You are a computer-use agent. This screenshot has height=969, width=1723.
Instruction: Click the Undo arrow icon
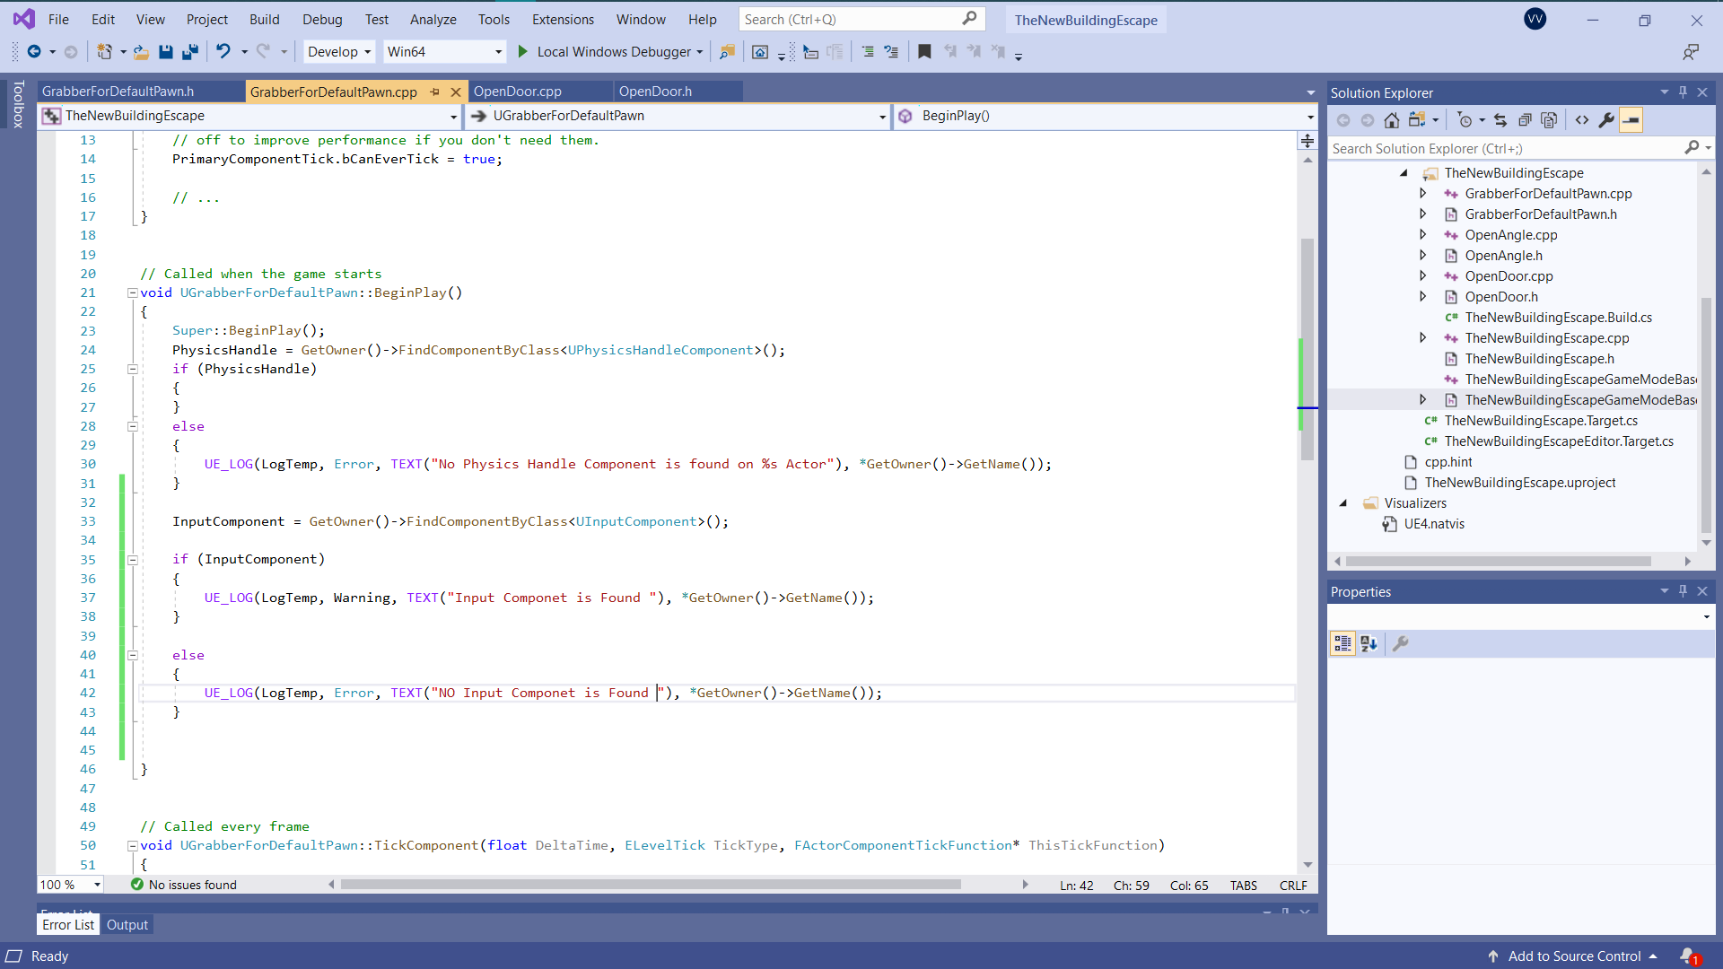(x=223, y=52)
